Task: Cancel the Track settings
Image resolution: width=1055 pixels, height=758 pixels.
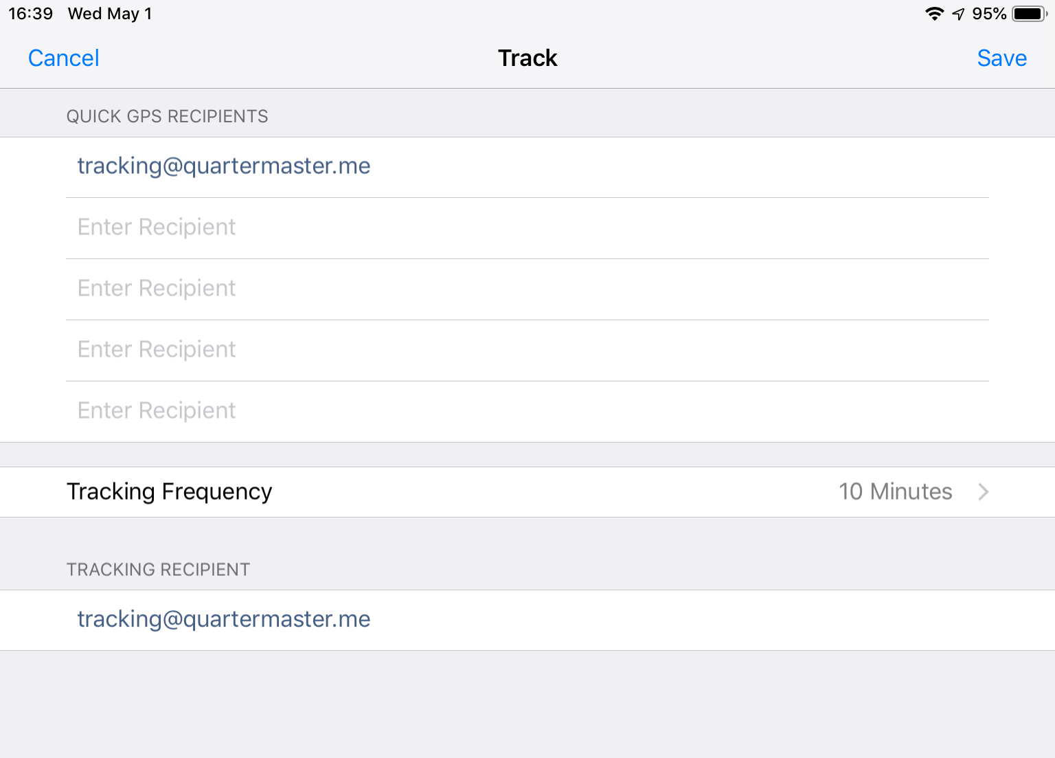Action: pos(64,58)
